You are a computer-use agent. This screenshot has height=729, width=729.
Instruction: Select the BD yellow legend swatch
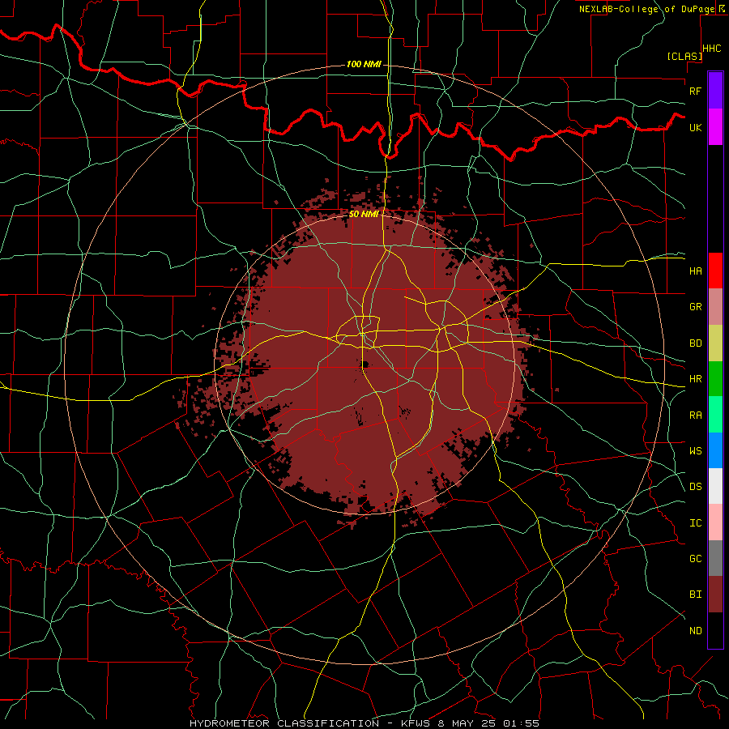tap(715, 343)
